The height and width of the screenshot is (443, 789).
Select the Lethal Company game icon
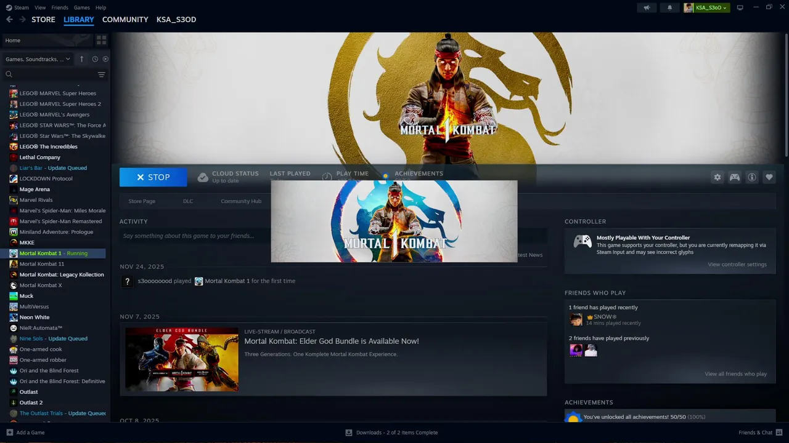pyautogui.click(x=14, y=158)
